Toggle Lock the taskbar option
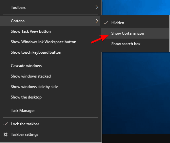The width and height of the screenshot is (170, 143). click(51, 124)
